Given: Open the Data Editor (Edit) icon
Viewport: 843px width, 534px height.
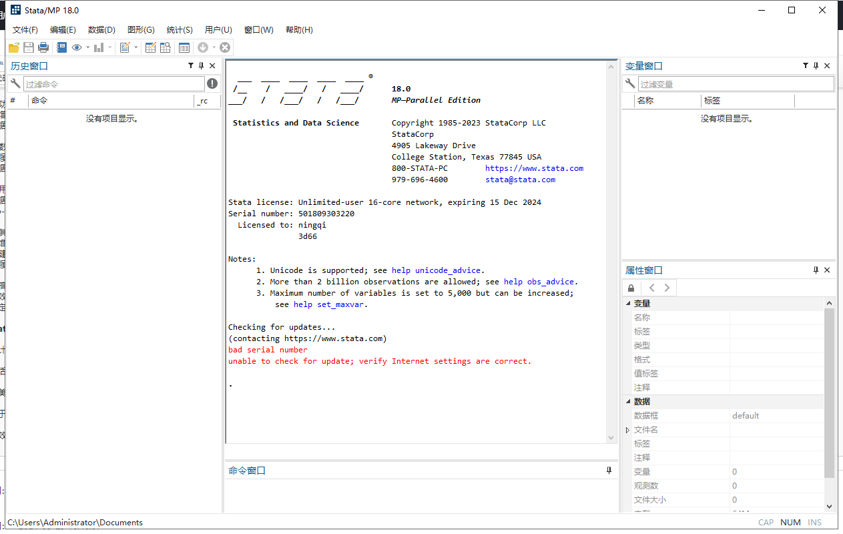Looking at the screenshot, I should pyautogui.click(x=151, y=47).
